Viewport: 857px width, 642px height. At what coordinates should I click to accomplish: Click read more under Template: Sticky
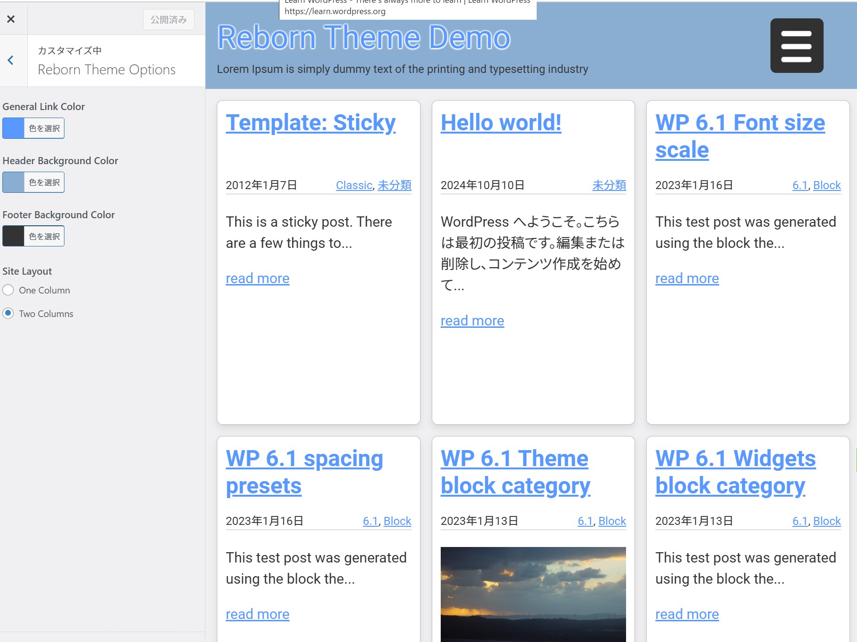click(x=257, y=278)
